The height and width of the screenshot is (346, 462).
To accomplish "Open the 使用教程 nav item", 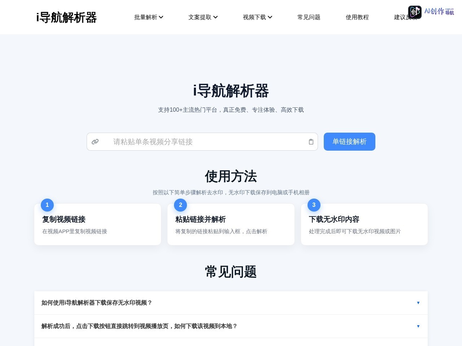I will pyautogui.click(x=357, y=17).
